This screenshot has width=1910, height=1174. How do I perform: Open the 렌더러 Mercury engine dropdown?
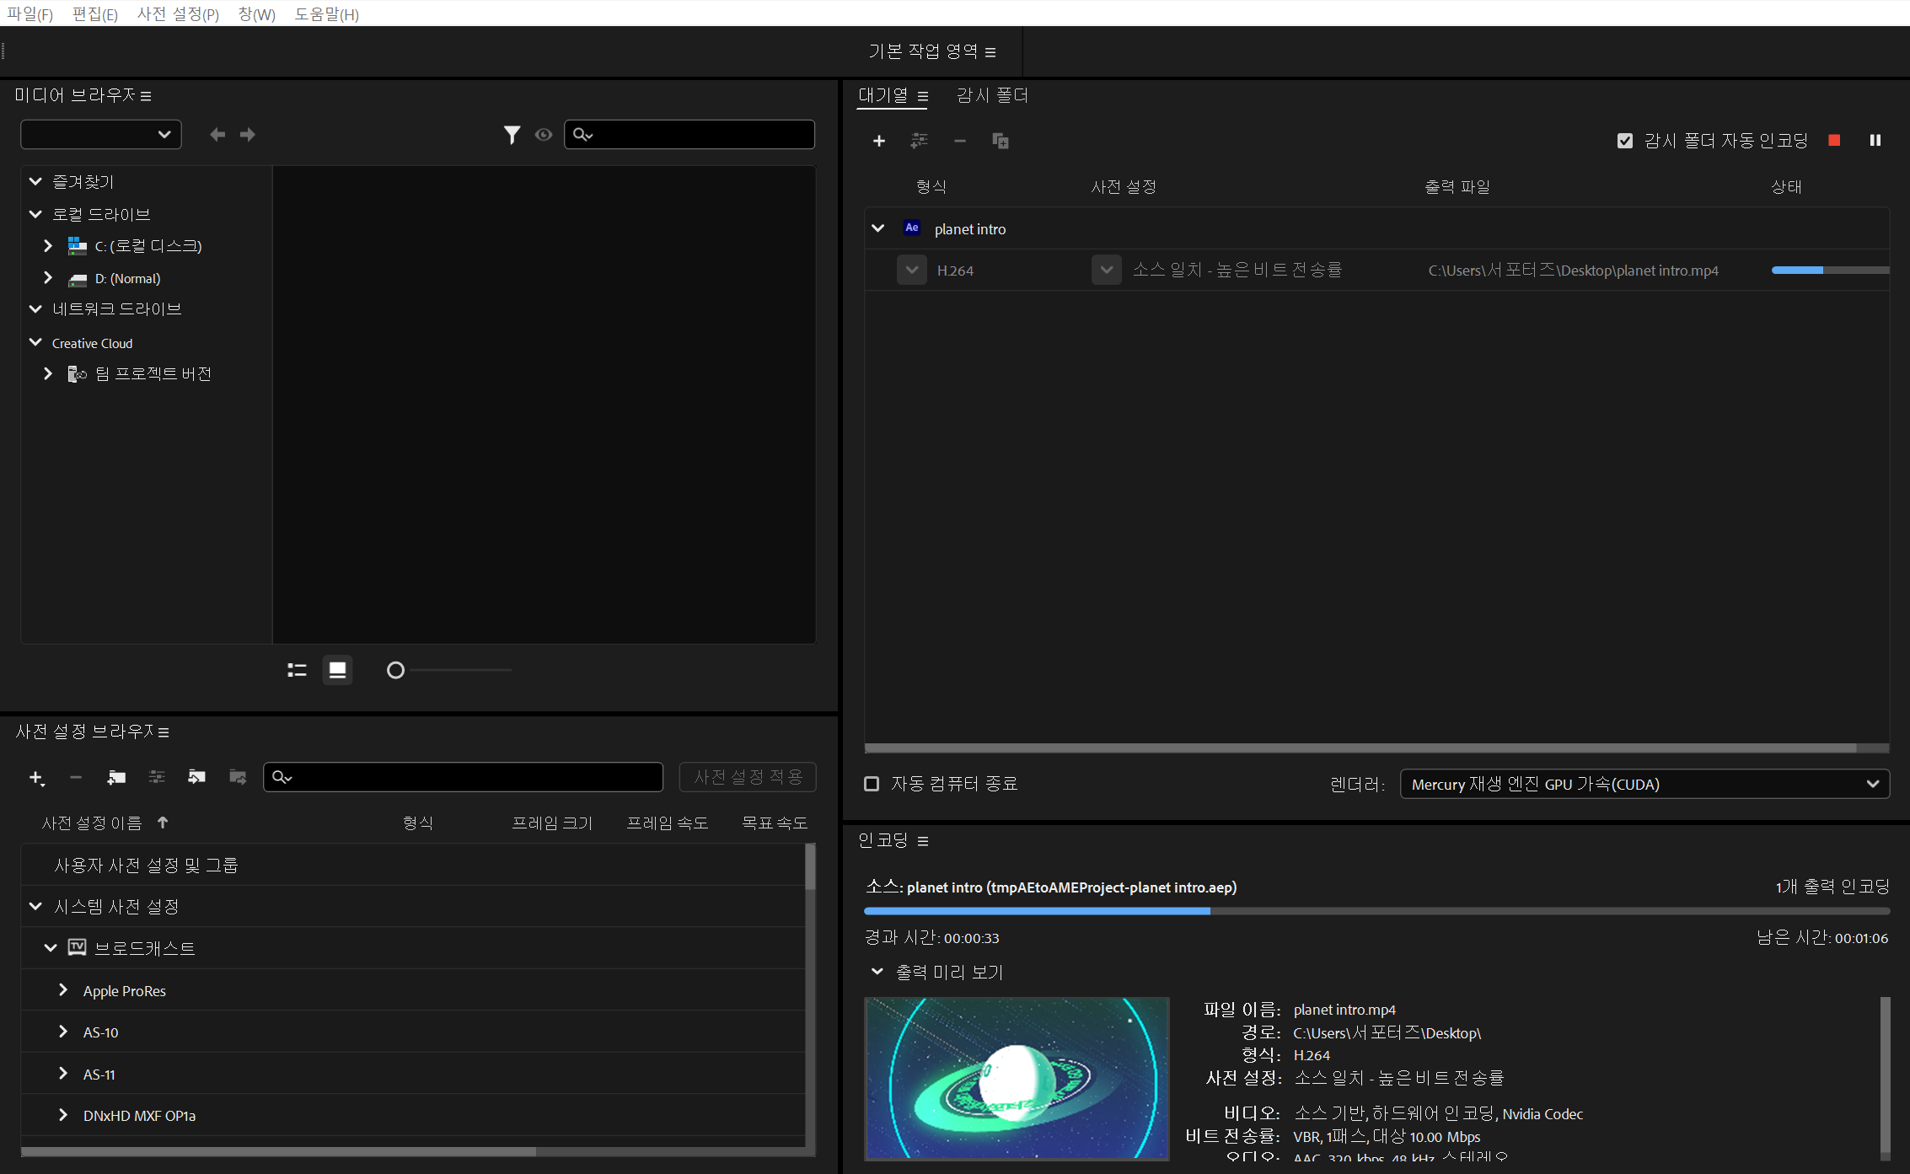coord(1644,784)
